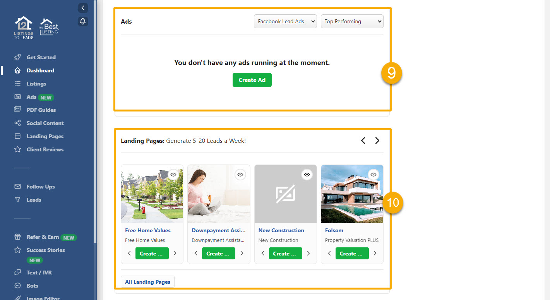Click the Leads funnel icon
The image size is (550, 300).
17,200
